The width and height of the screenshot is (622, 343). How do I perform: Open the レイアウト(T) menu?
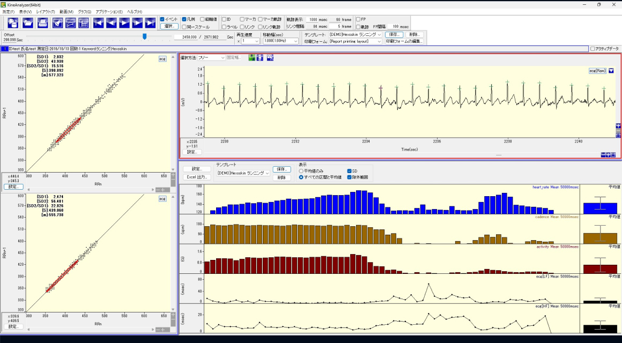point(46,12)
